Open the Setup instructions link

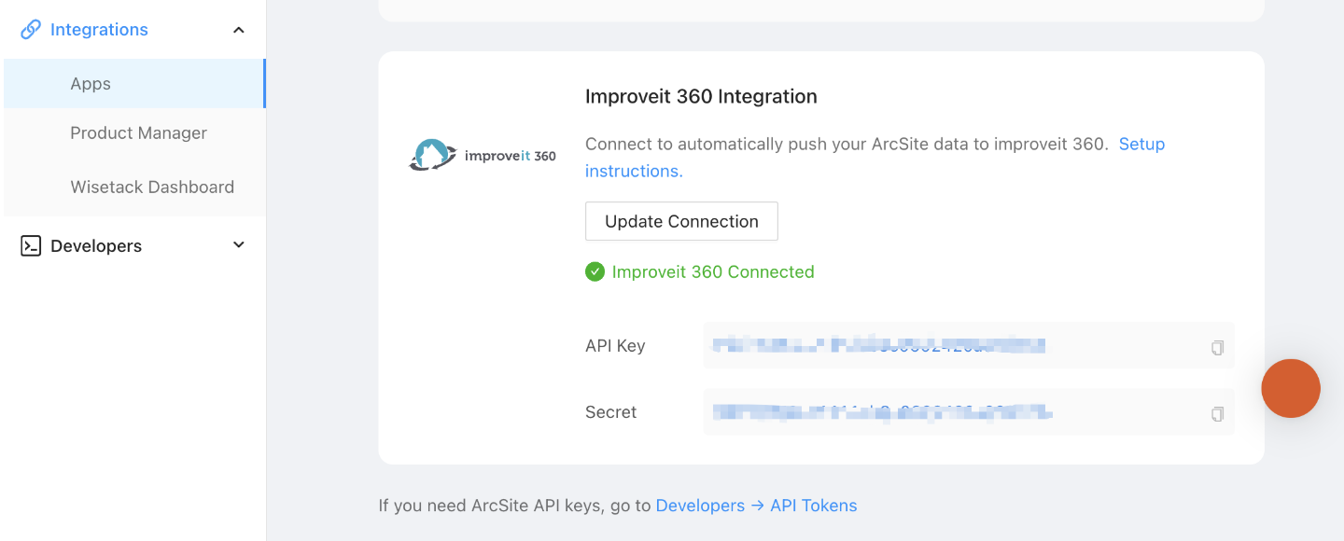[1141, 145]
